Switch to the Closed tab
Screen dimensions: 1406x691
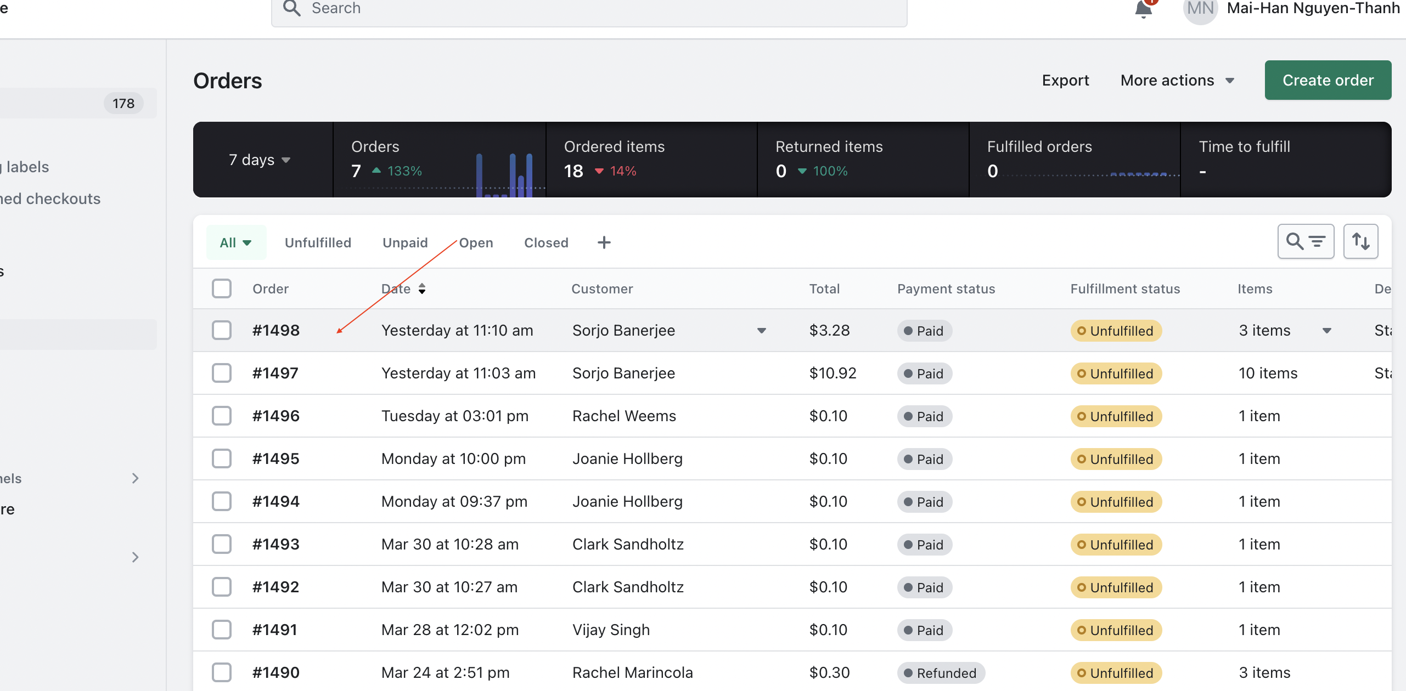point(546,242)
